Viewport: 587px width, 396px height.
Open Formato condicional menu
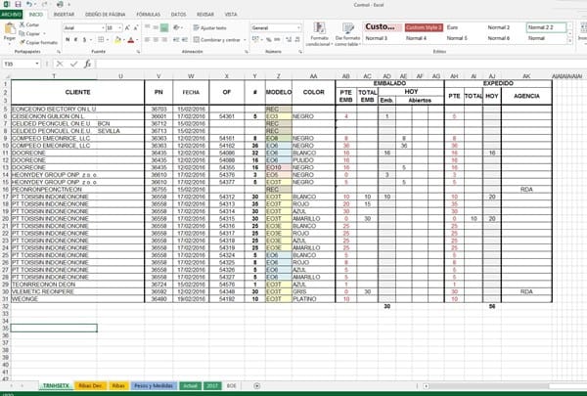click(x=319, y=34)
